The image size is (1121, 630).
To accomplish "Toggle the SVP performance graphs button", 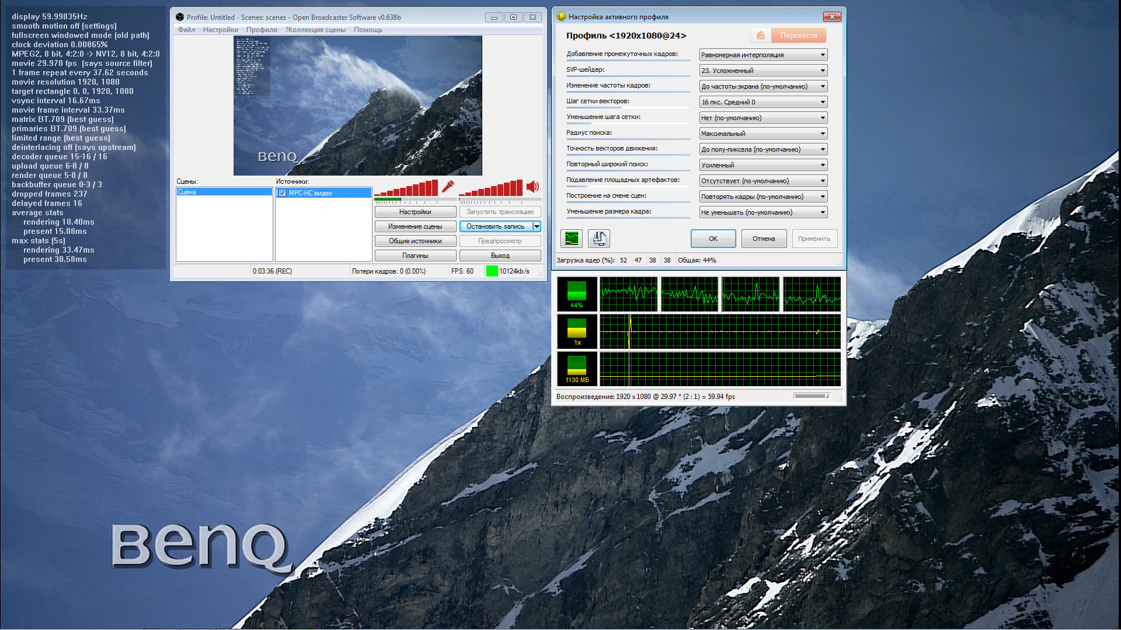I will [572, 238].
